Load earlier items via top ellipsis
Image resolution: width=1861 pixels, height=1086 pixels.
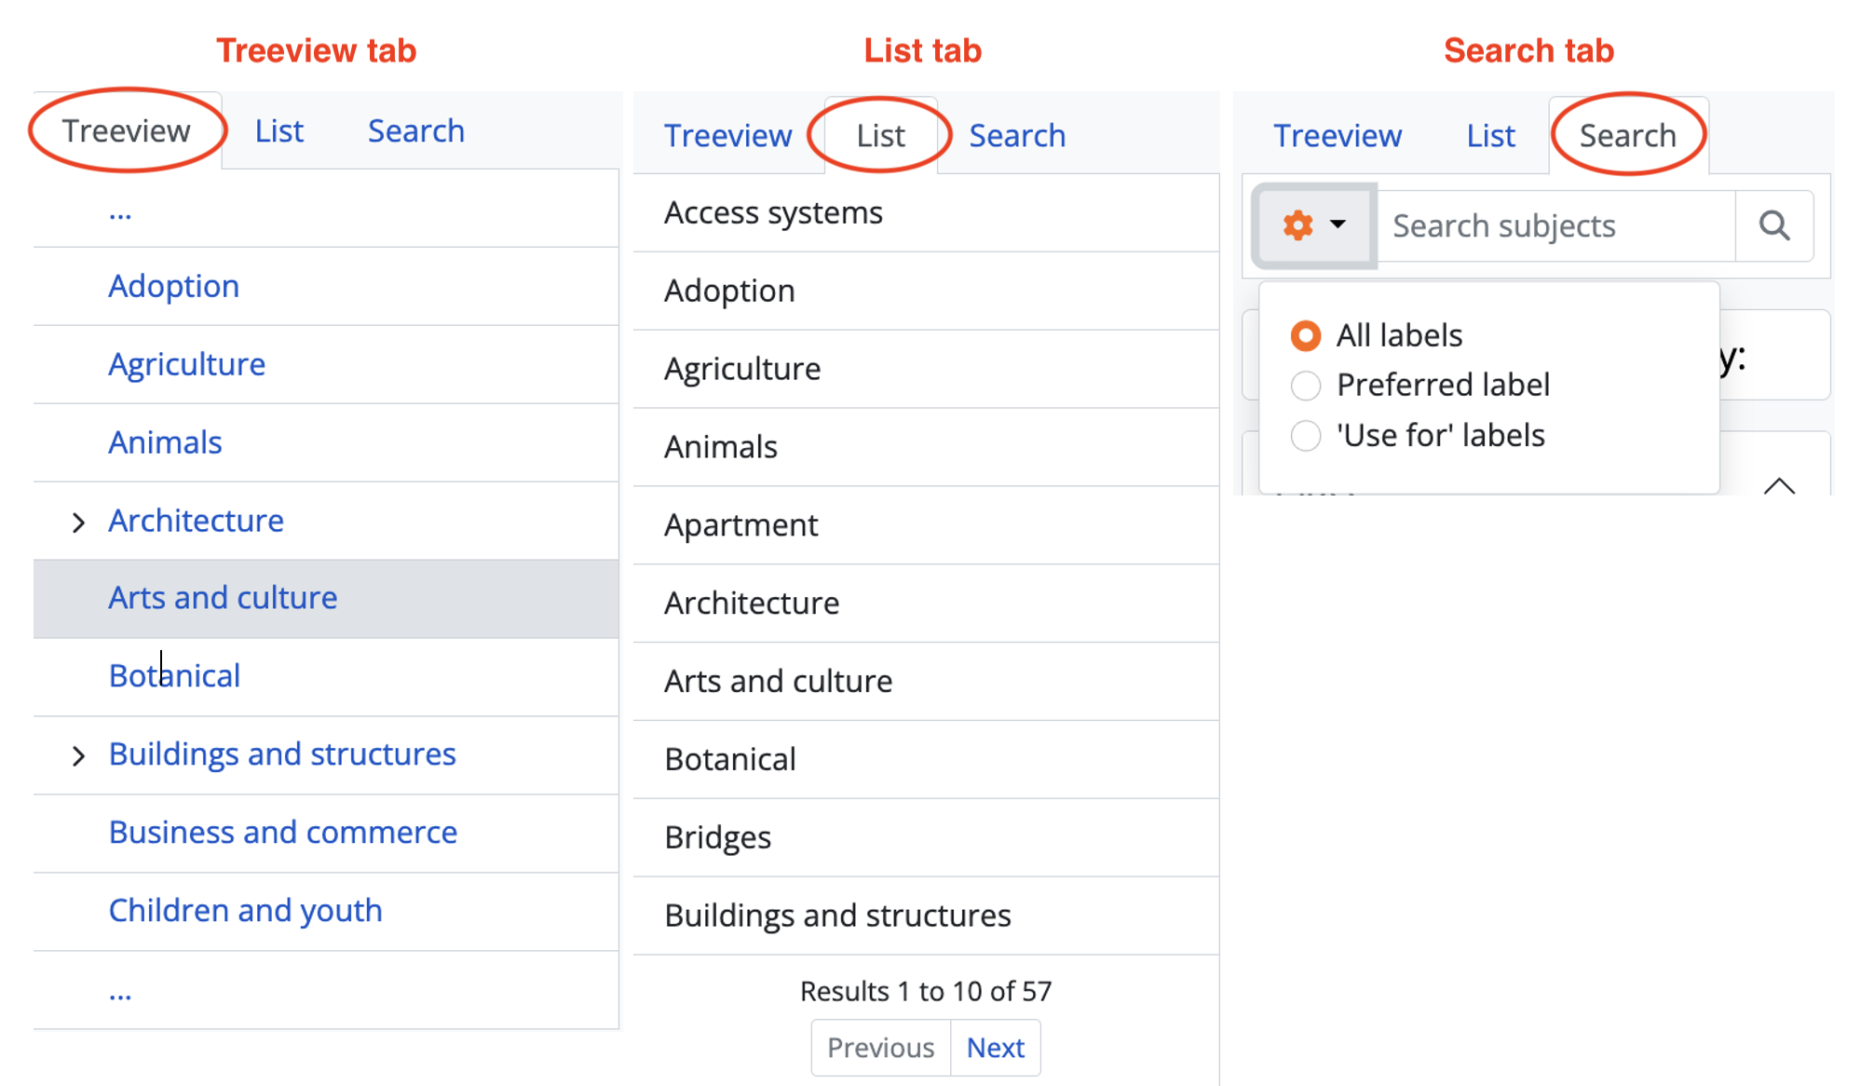[120, 213]
